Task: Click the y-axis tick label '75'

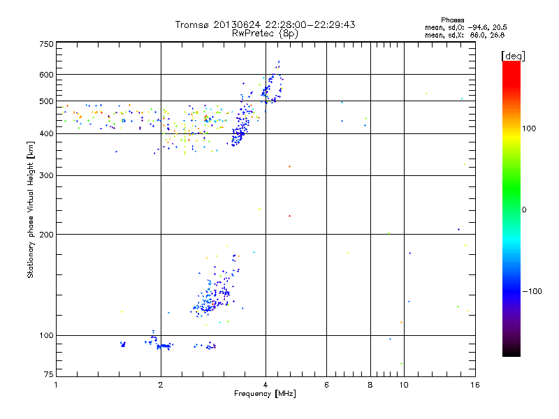Action: (49, 374)
